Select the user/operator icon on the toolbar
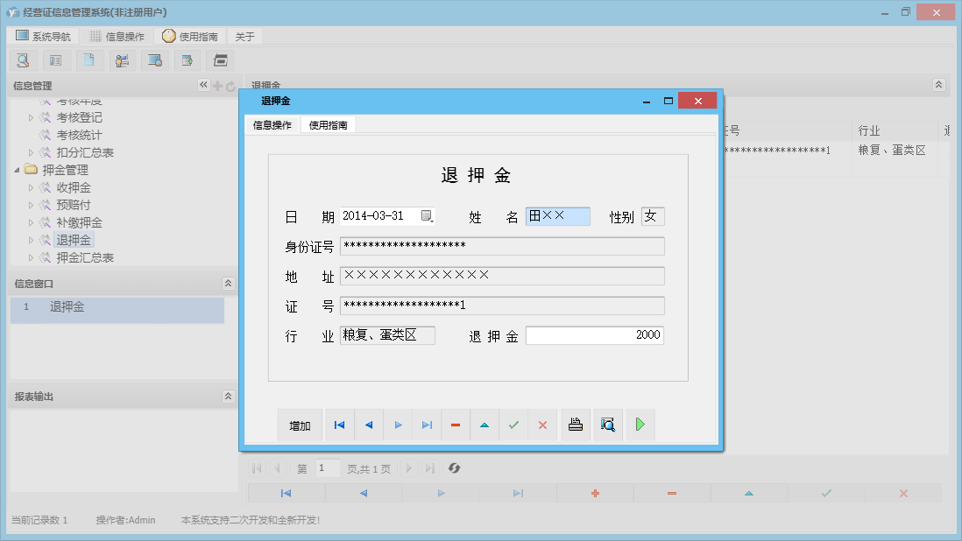The height and width of the screenshot is (541, 962). (122, 60)
